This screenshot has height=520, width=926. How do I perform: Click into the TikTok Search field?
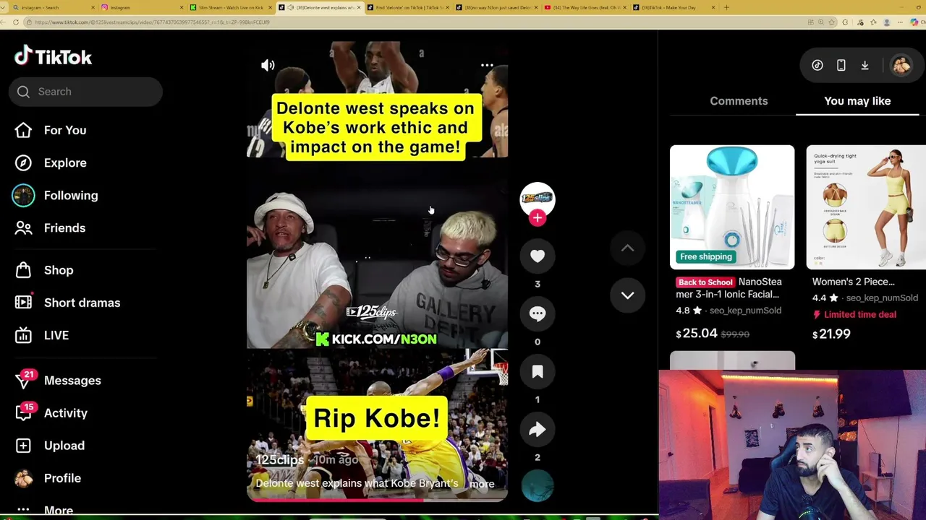85,92
